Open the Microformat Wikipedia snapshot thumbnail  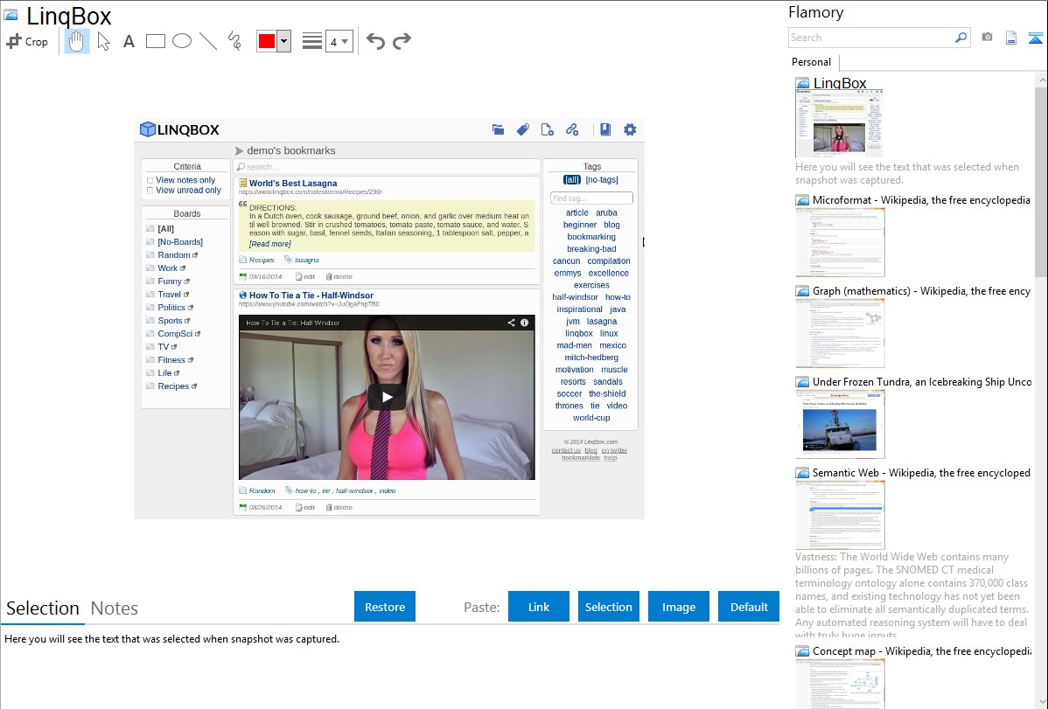(840, 242)
